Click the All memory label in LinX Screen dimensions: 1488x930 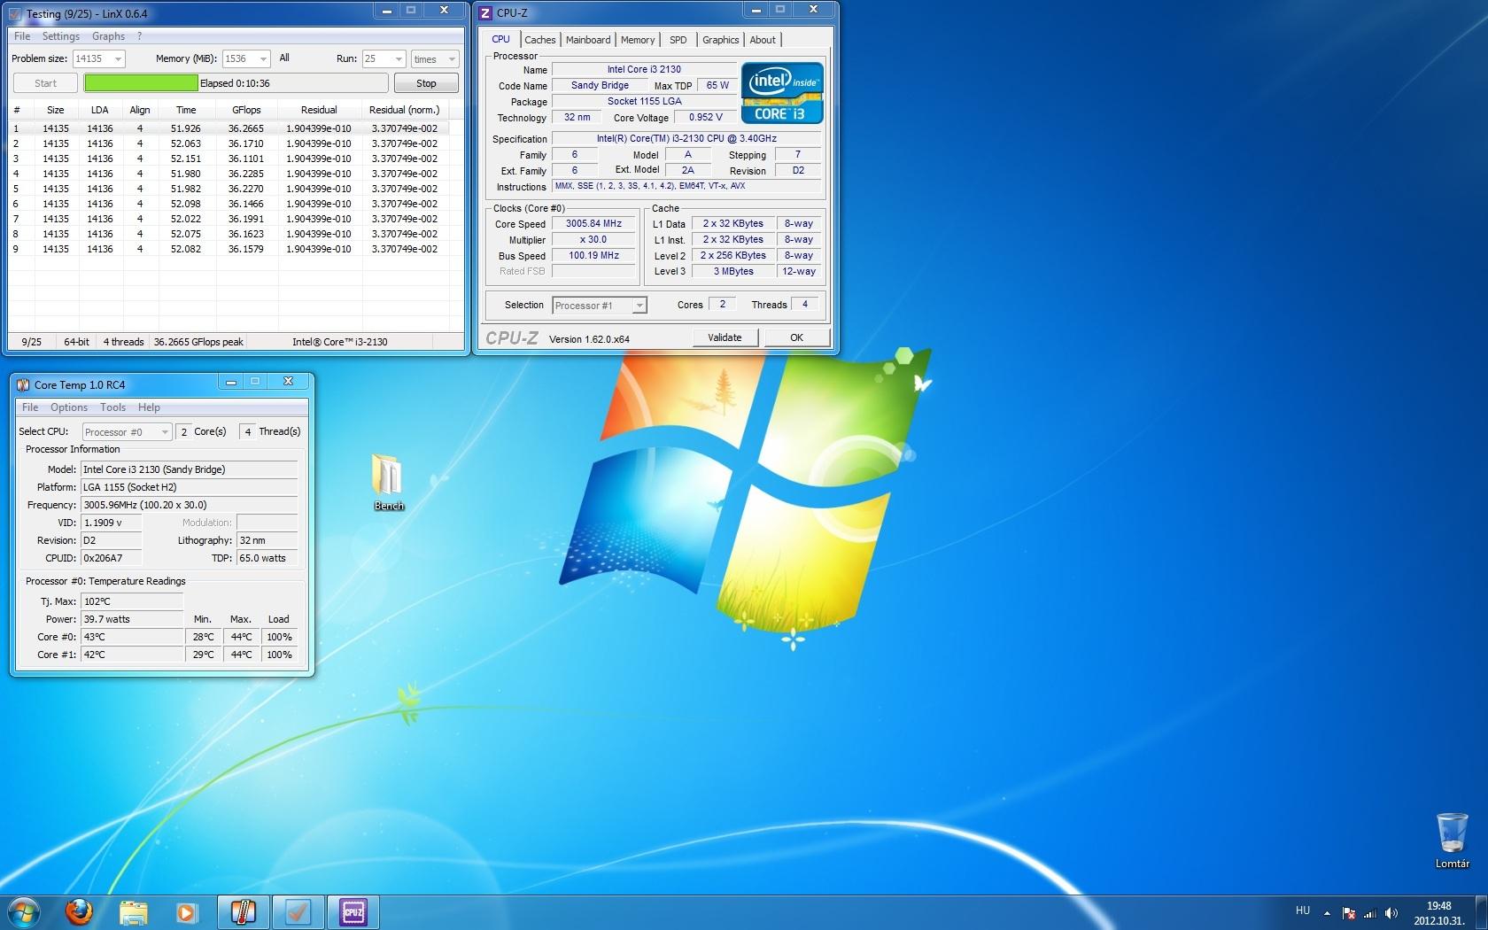click(x=284, y=58)
